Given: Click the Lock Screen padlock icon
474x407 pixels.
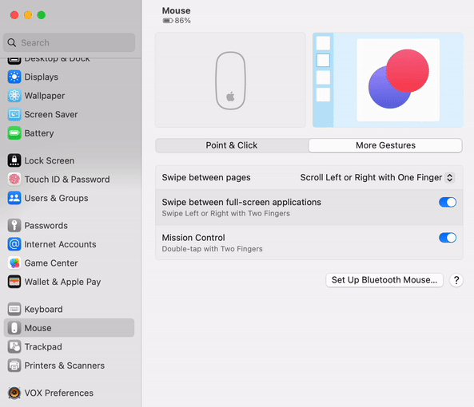Looking at the screenshot, I should tap(14, 160).
